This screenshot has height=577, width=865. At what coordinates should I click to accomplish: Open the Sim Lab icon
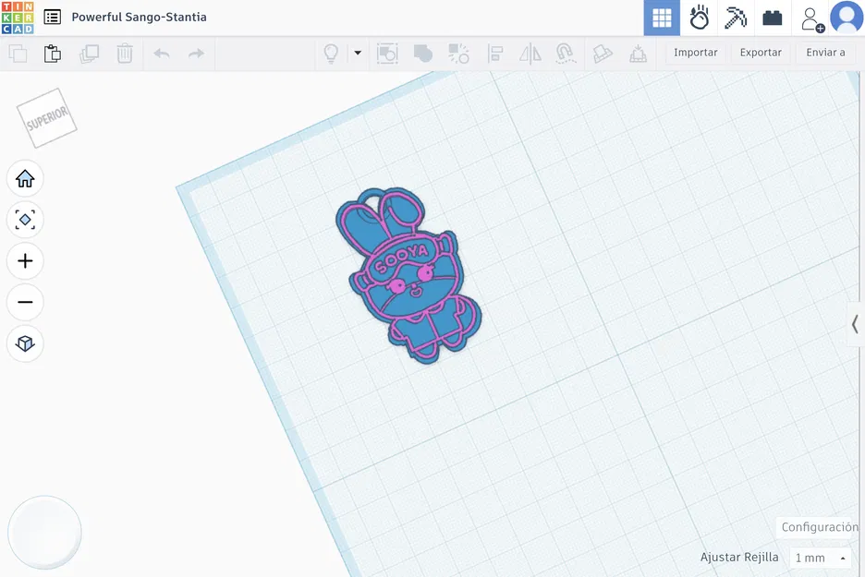click(699, 18)
